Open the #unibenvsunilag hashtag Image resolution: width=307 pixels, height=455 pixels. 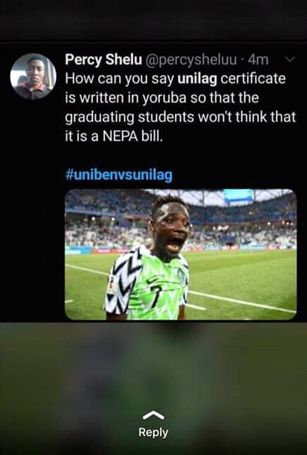tap(119, 175)
